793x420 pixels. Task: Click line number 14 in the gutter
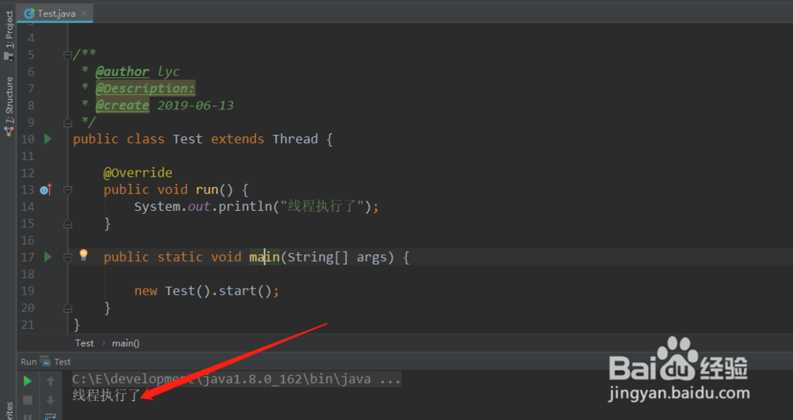[x=28, y=207]
